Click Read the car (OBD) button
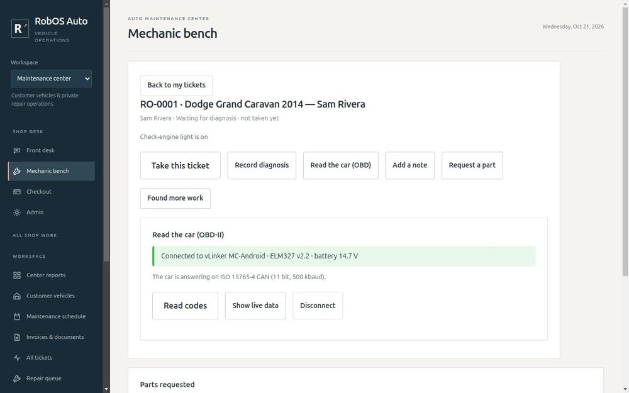 click(340, 165)
